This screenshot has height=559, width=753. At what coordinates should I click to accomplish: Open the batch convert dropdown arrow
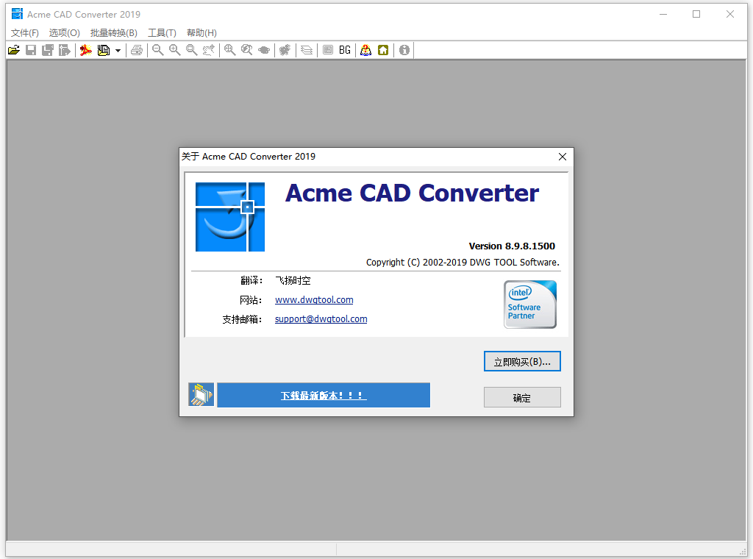(x=118, y=49)
